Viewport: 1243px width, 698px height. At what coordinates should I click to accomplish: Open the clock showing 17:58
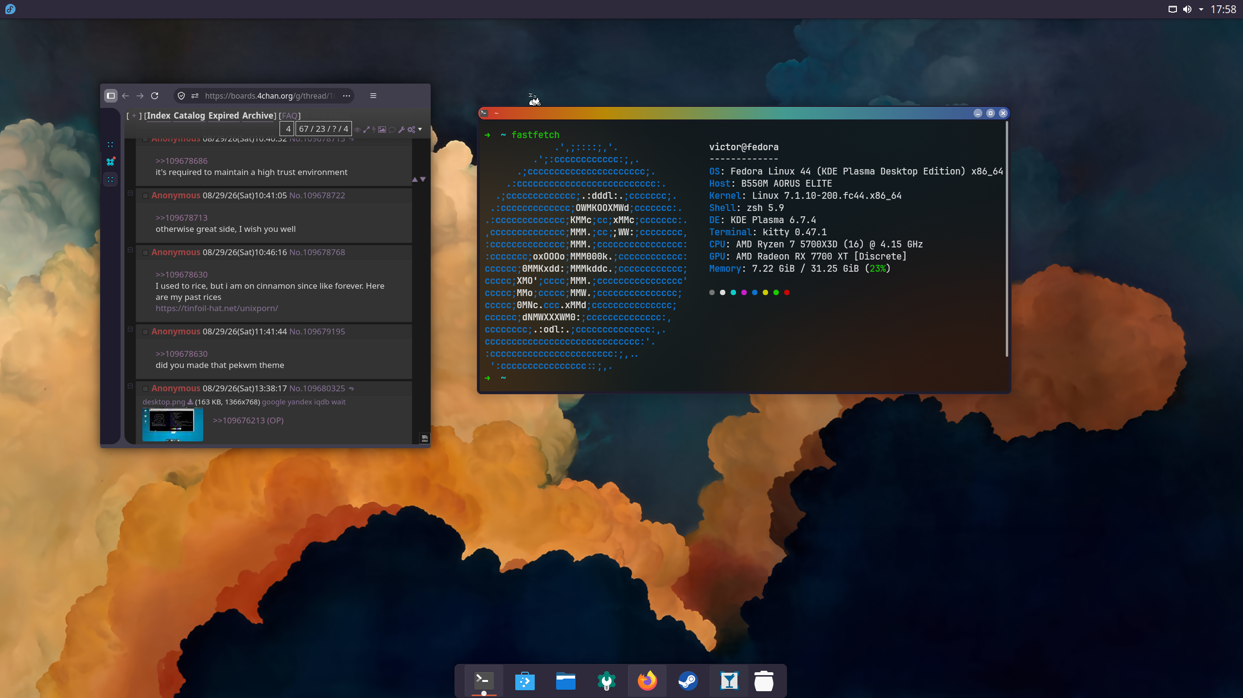click(x=1223, y=9)
